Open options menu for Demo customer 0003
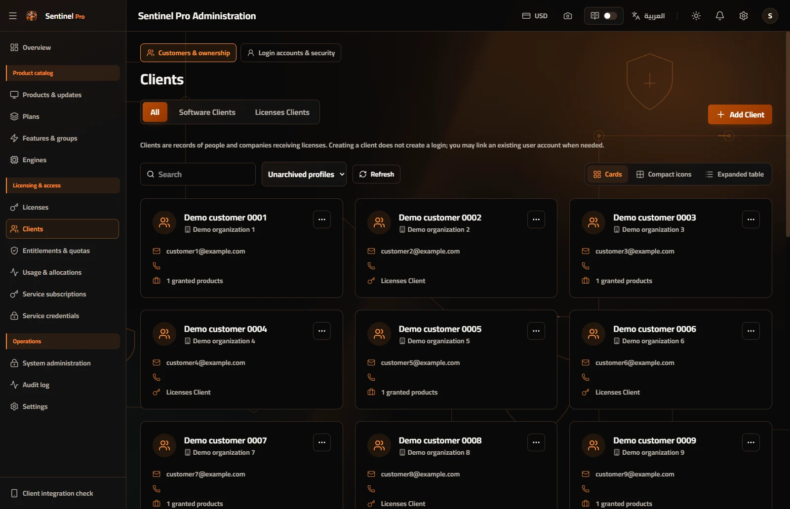 751,219
